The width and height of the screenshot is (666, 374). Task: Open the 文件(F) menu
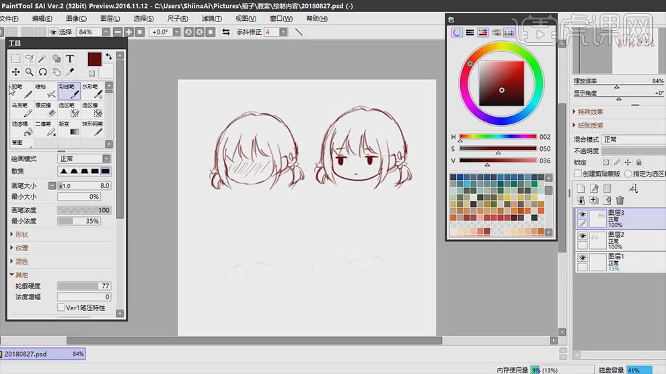coord(9,19)
